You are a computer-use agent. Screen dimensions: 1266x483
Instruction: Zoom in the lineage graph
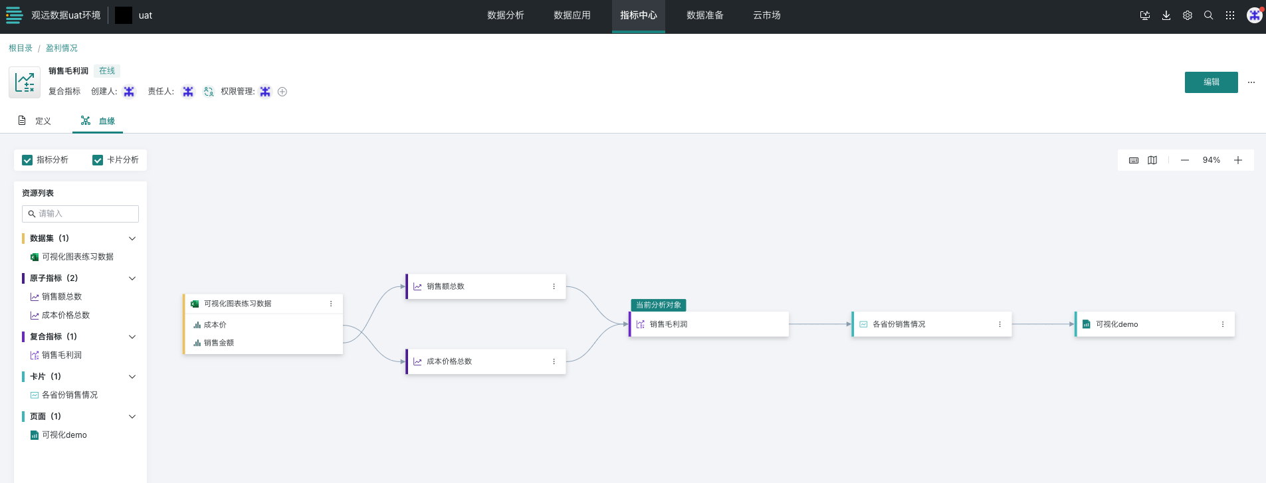1238,160
